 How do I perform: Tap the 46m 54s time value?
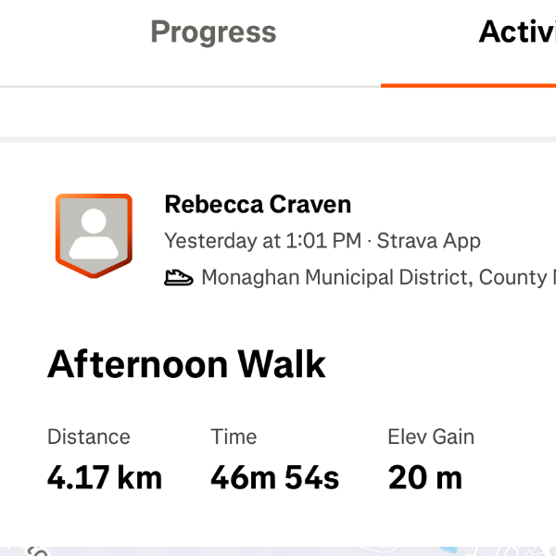275,478
